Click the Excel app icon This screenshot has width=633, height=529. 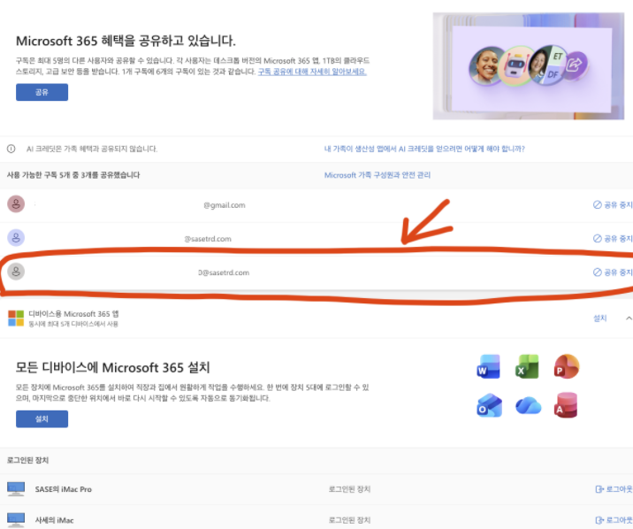pyautogui.click(x=527, y=366)
